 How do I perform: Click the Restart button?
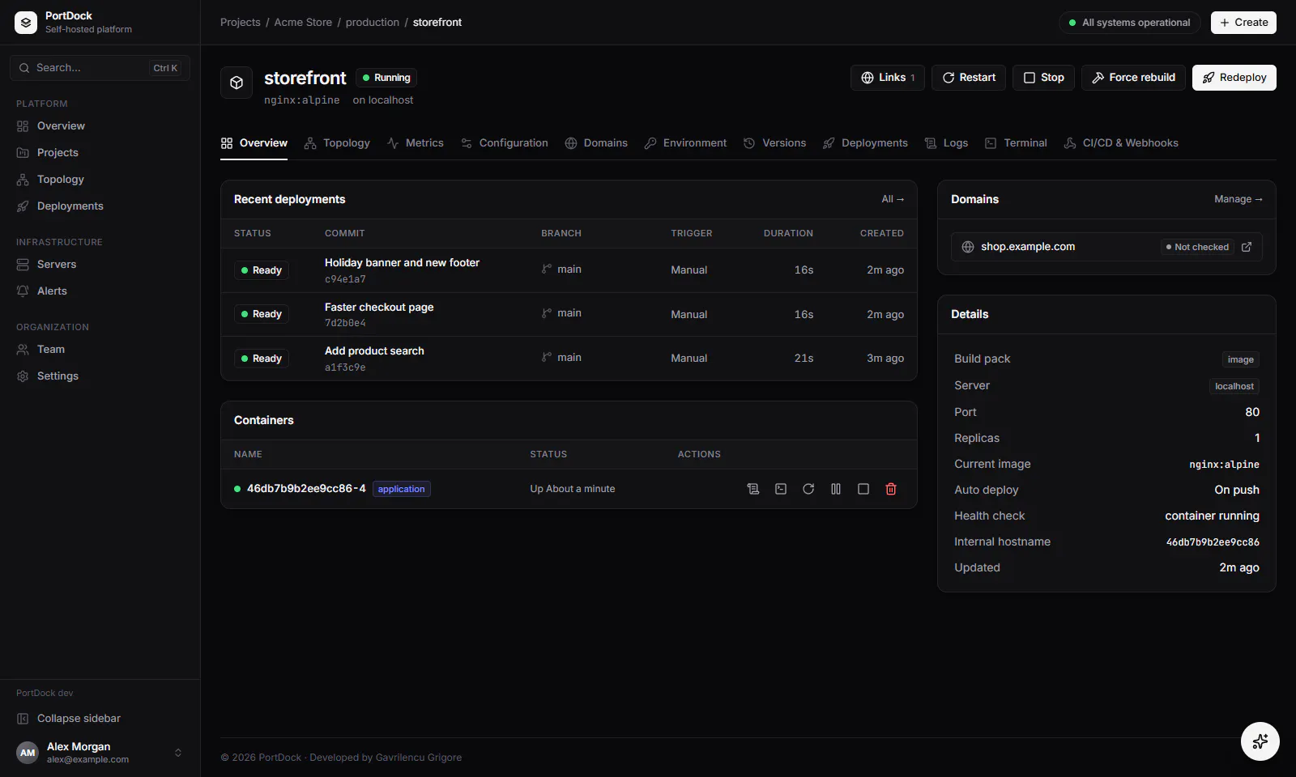click(969, 78)
